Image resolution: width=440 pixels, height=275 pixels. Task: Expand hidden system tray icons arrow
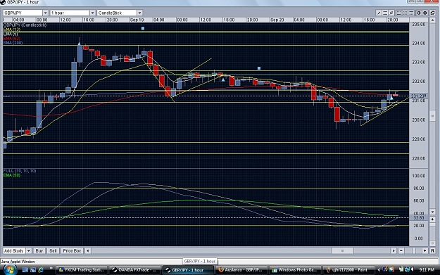(x=379, y=270)
